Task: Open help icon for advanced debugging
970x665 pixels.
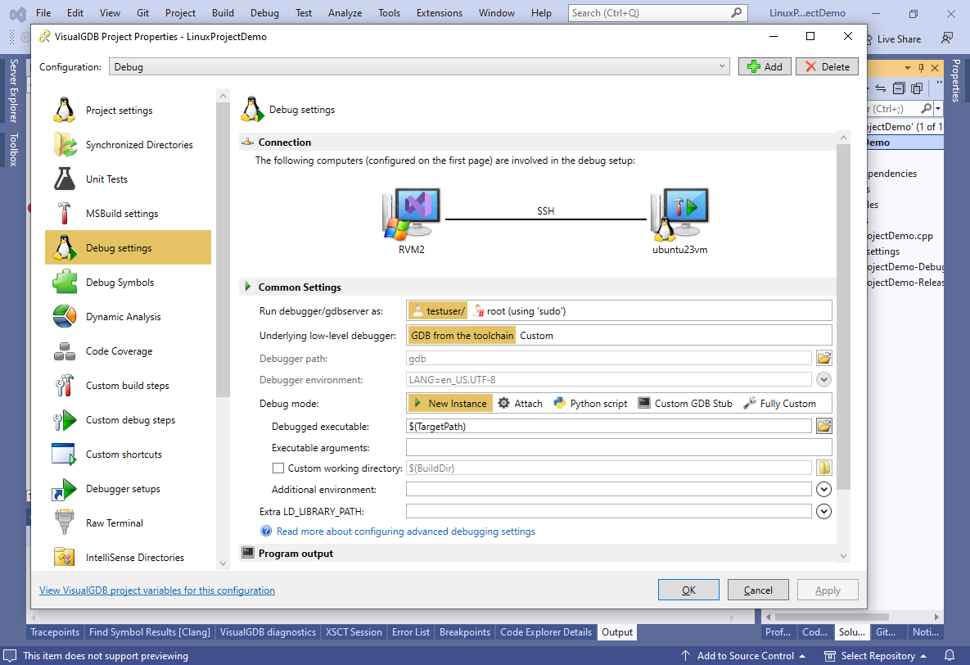Action: click(266, 532)
